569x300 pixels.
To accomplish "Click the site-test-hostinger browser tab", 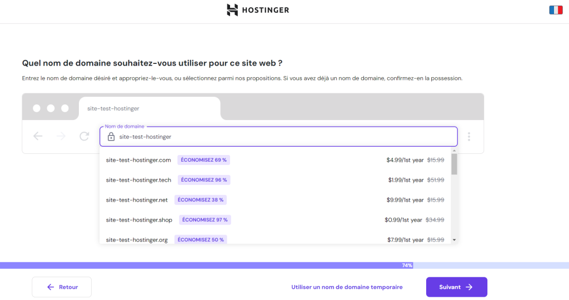I will coord(149,108).
